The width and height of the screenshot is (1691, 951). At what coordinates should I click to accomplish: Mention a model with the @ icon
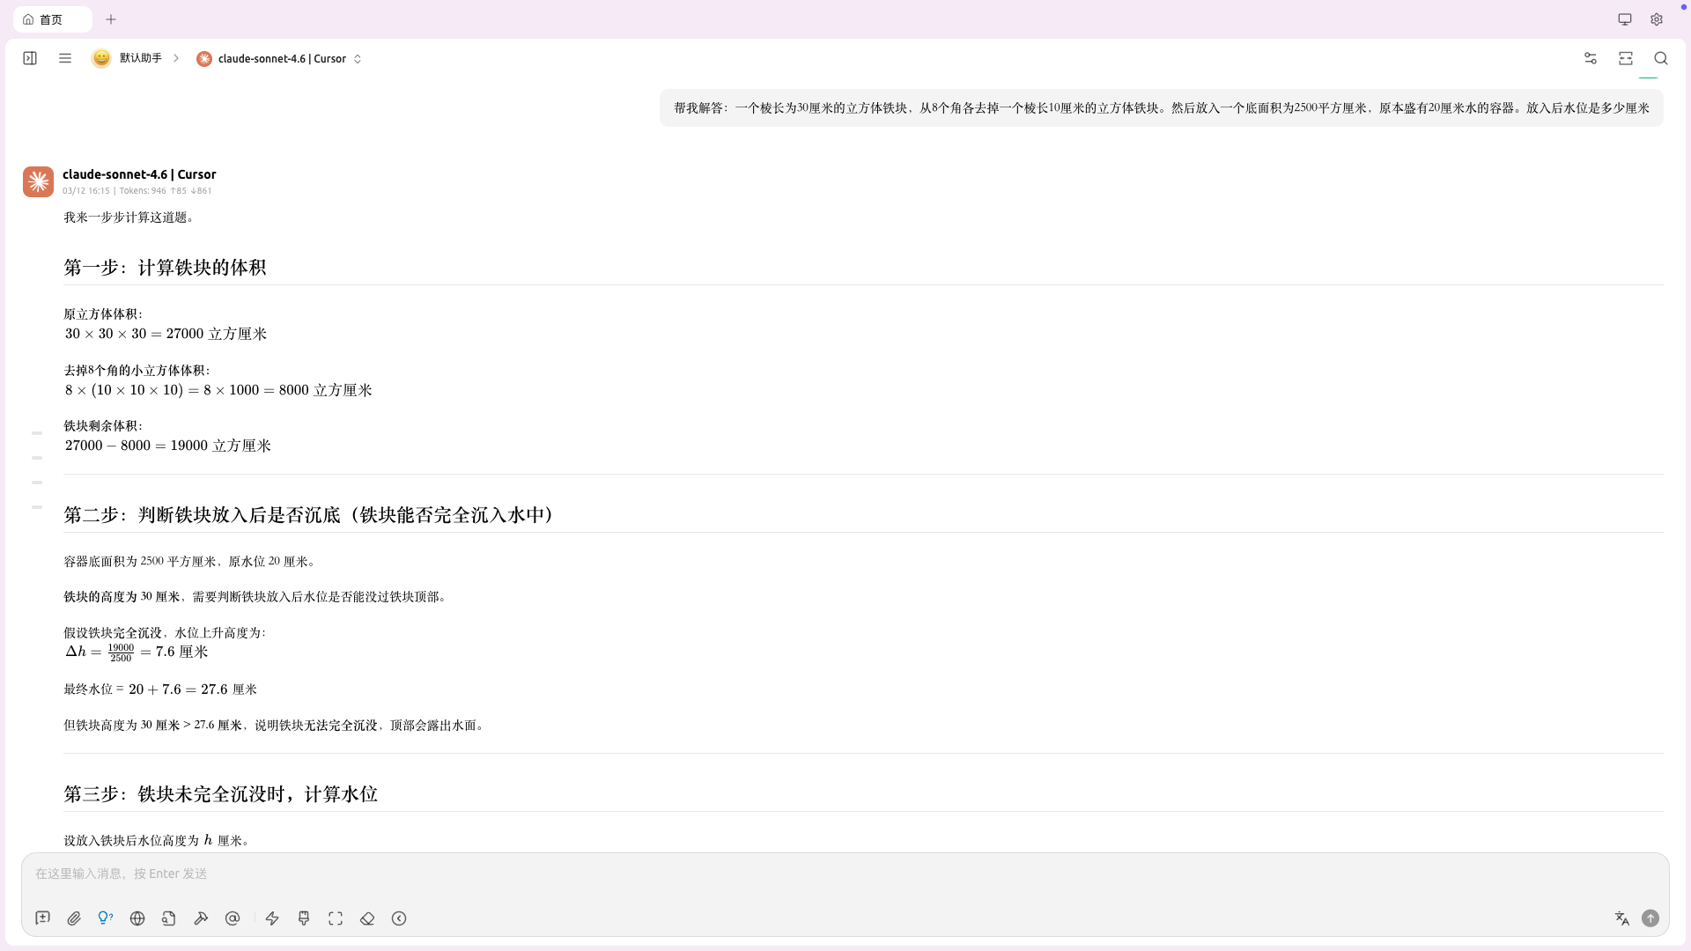click(x=233, y=918)
